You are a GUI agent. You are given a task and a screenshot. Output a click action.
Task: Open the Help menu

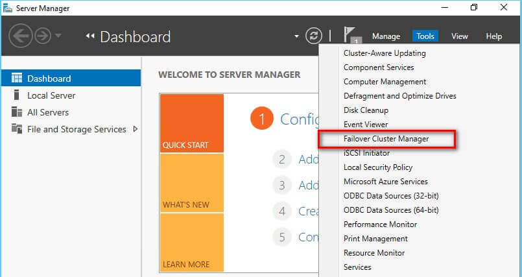pyautogui.click(x=494, y=36)
